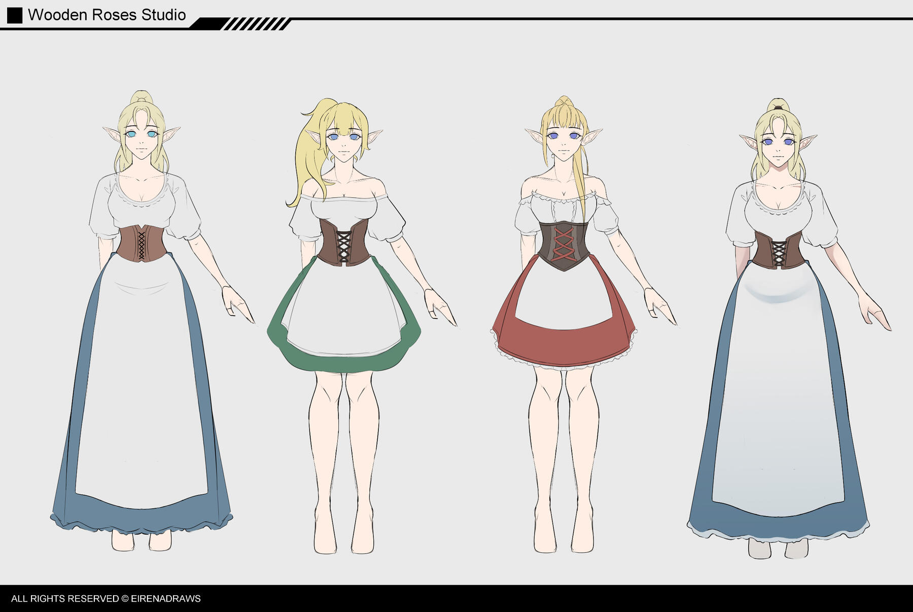Click the brown corset on the leftmost elf
The image size is (913, 612).
click(141, 243)
